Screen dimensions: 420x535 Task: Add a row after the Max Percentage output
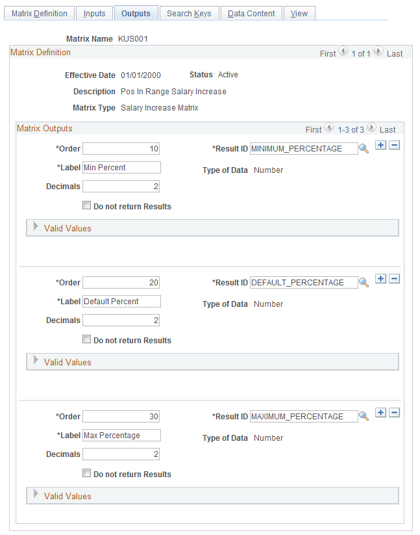click(x=380, y=413)
